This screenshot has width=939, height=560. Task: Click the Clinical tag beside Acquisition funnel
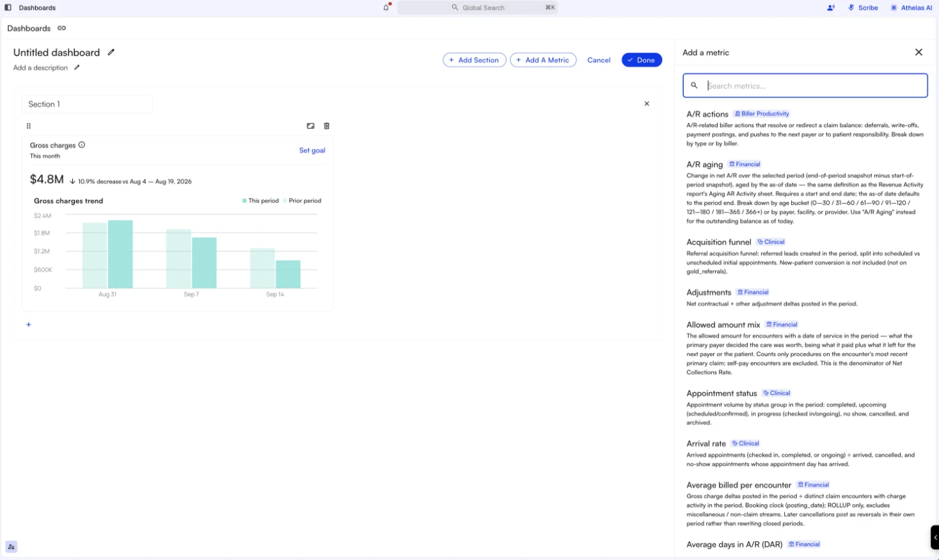771,242
